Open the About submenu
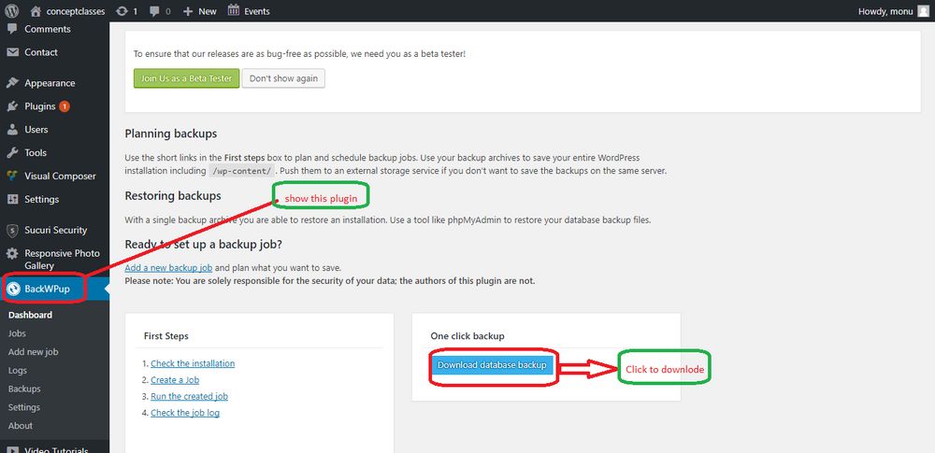The image size is (935, 453). pyautogui.click(x=21, y=426)
